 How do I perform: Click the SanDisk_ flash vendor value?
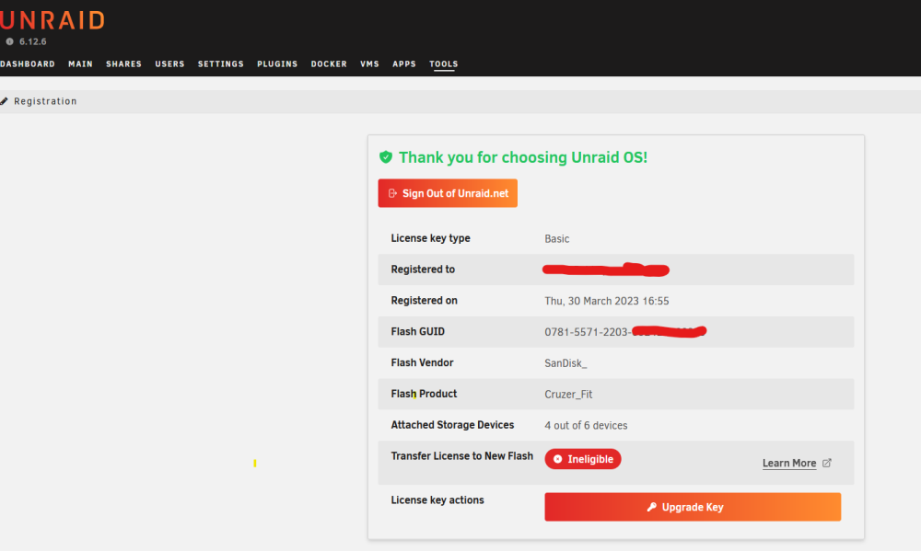pos(565,363)
